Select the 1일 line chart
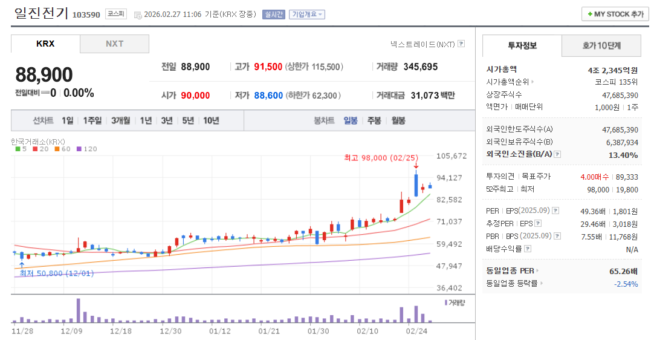This screenshot has height=340, width=654. (x=68, y=121)
